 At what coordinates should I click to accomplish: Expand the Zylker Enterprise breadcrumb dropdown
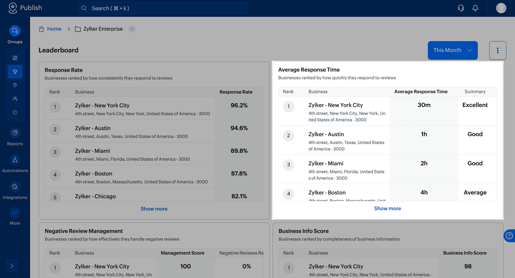tap(132, 29)
